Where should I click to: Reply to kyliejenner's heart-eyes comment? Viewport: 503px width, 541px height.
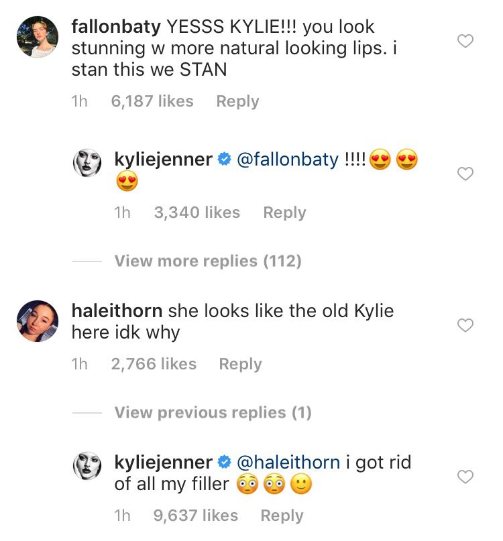[x=284, y=213]
